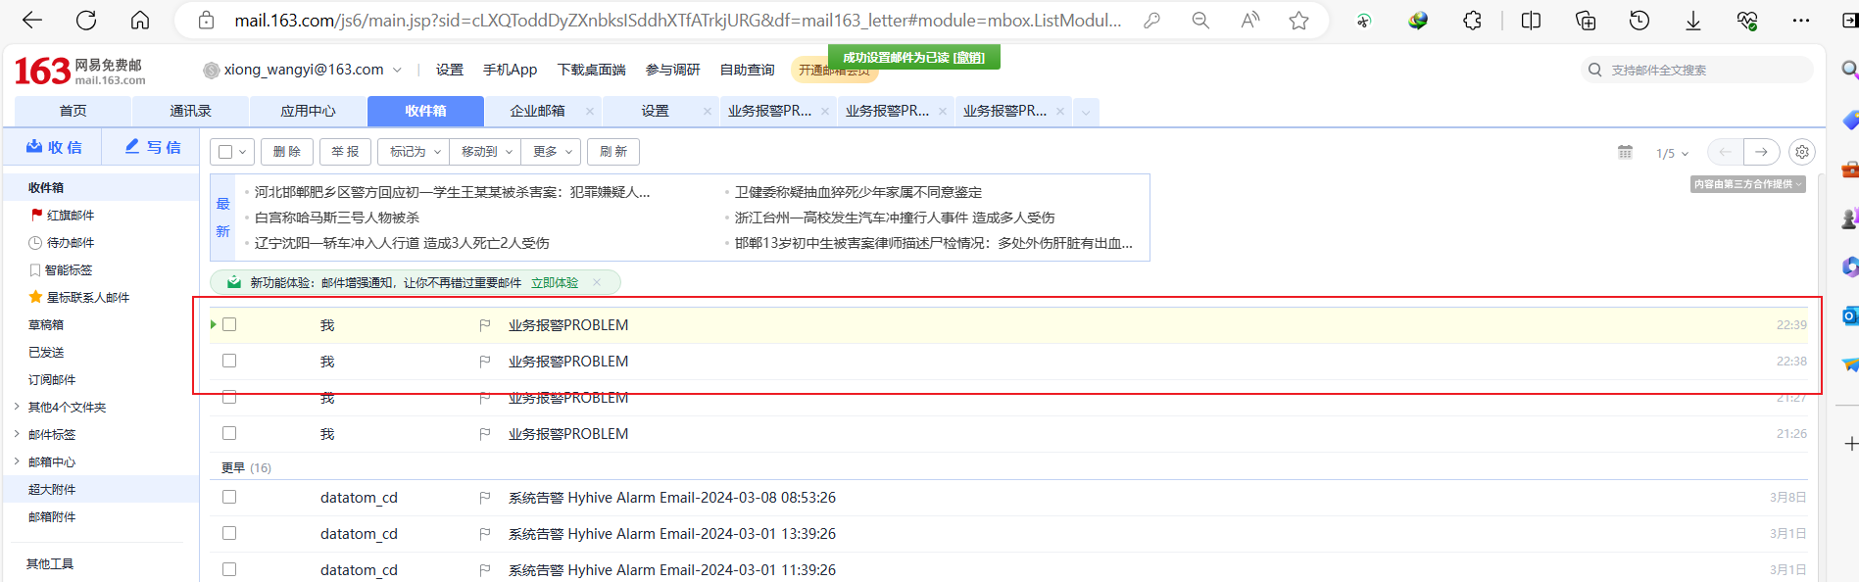This screenshot has height=582, width=1859.
Task: Check the 21:26 业务报警PROBLEM email
Action: point(229,433)
